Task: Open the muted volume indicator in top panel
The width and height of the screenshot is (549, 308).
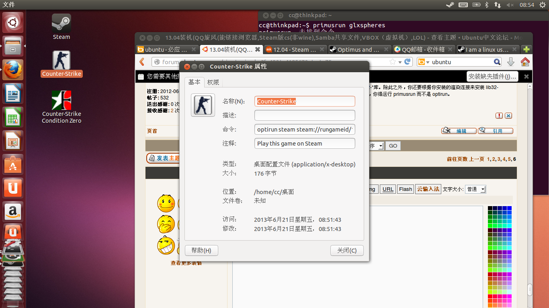Action: coord(510,5)
